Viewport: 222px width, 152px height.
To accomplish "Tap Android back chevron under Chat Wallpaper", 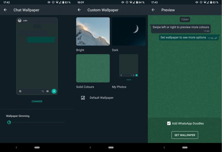I will (16, 147).
